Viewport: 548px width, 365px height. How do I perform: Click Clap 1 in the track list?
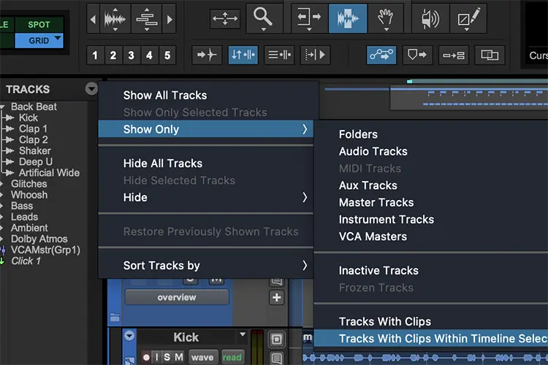point(33,129)
